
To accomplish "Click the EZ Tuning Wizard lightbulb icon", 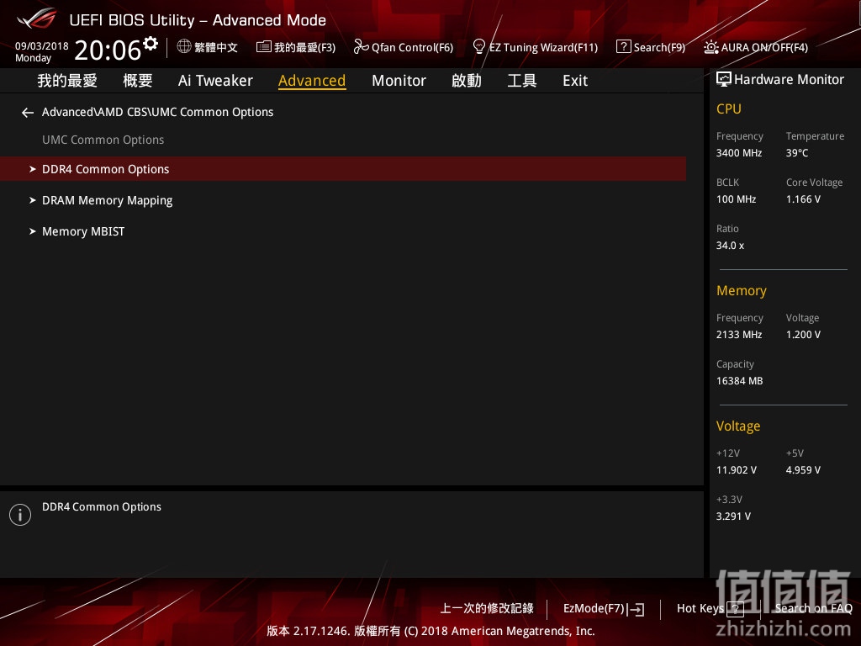I will (478, 47).
